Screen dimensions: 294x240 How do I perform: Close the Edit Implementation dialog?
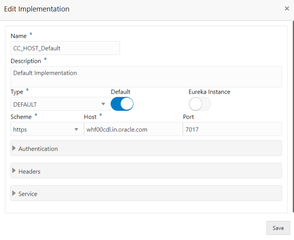coord(287,8)
